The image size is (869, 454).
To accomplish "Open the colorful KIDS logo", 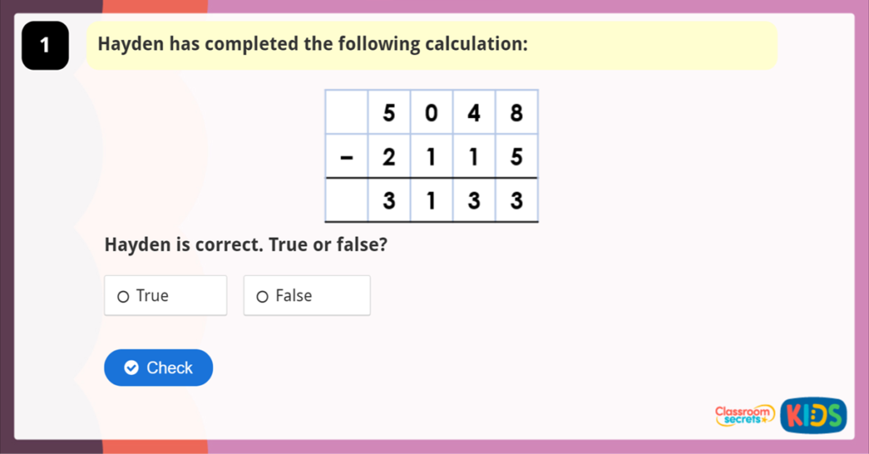I will click(813, 415).
